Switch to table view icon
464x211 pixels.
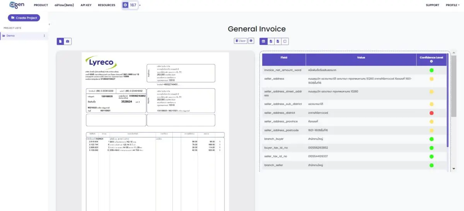point(264,41)
